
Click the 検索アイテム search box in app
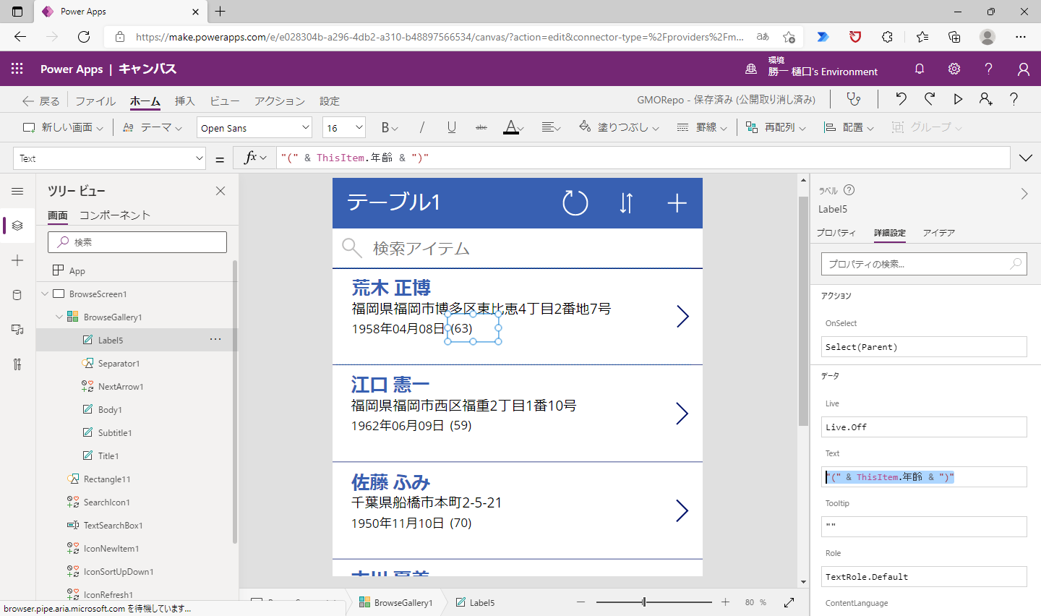[518, 249]
